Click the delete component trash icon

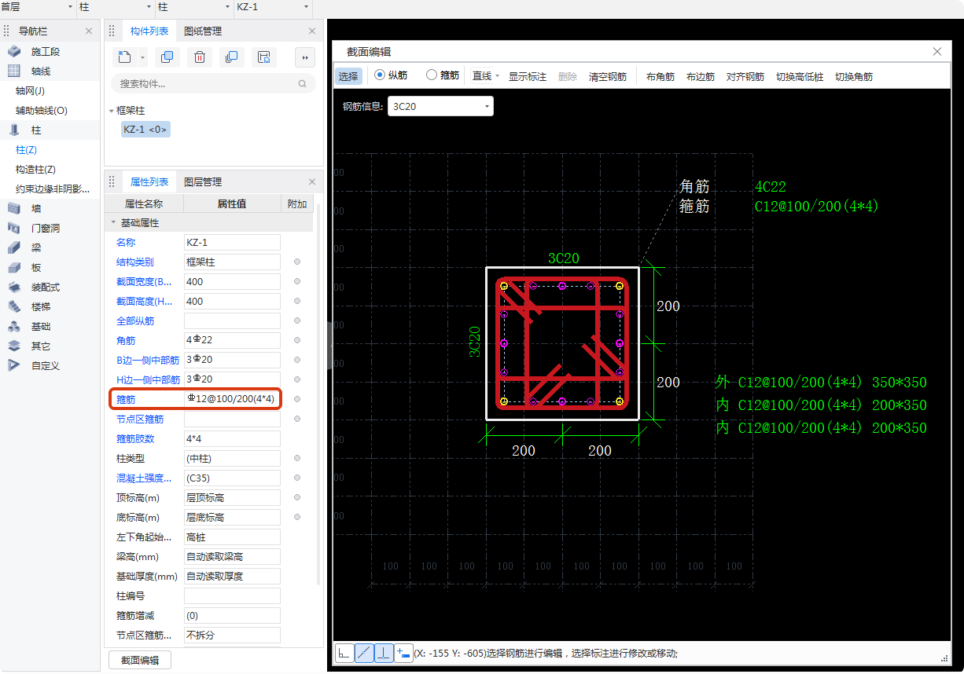[x=200, y=57]
